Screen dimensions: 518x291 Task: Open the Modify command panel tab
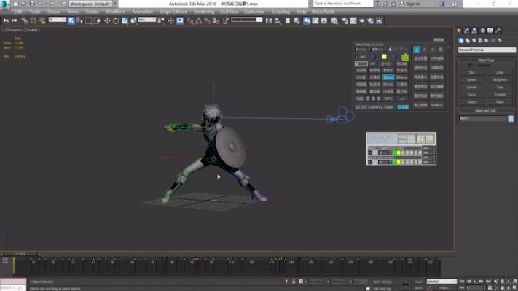[466, 31]
